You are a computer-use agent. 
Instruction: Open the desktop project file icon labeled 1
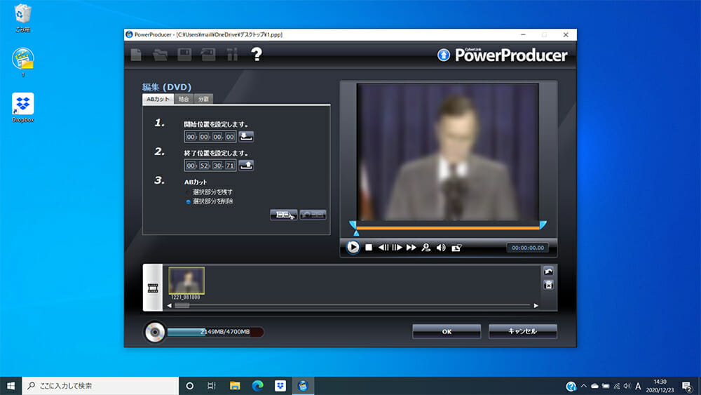click(23, 62)
